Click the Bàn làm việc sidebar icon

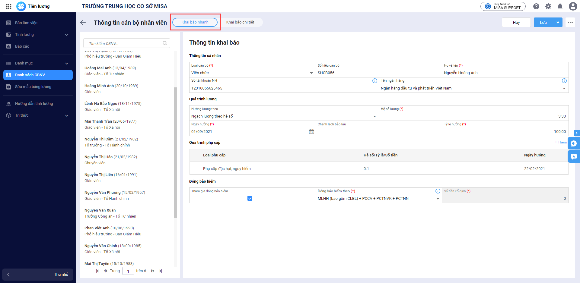pos(9,23)
